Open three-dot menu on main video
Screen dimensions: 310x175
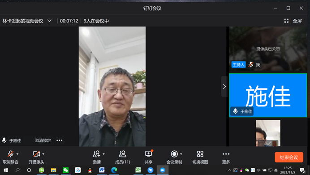tap(59, 140)
